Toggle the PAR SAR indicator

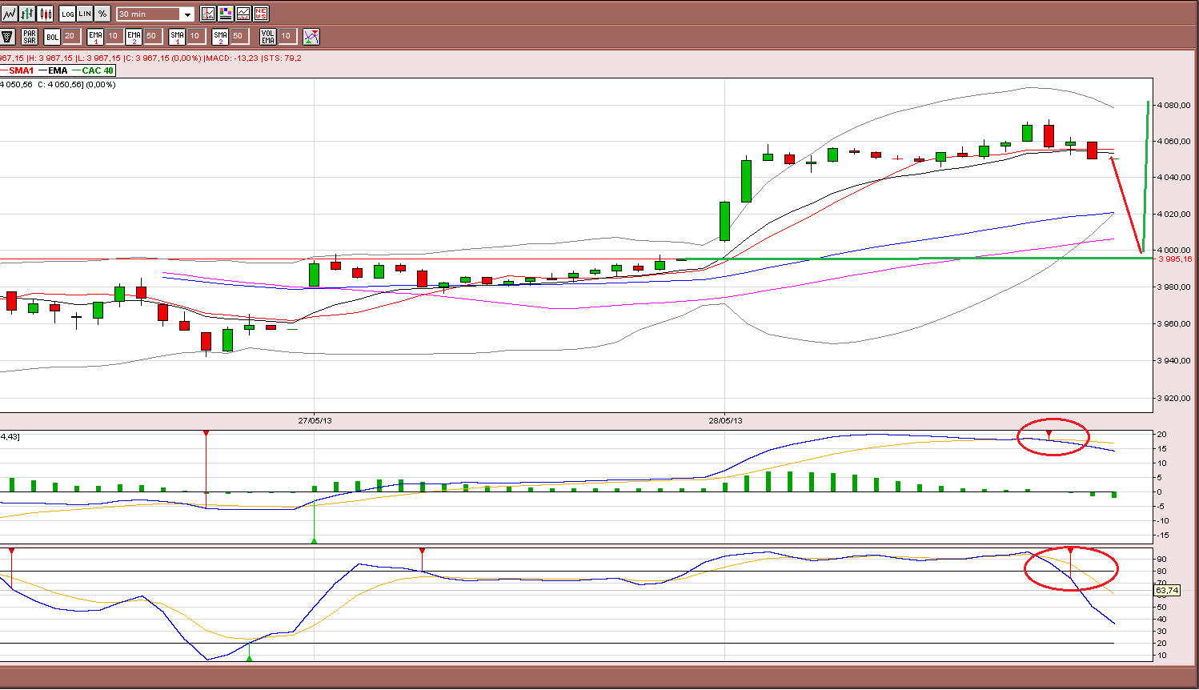point(30,37)
